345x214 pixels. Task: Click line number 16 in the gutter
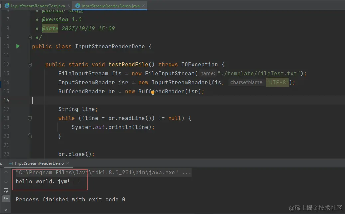[x=6, y=100]
